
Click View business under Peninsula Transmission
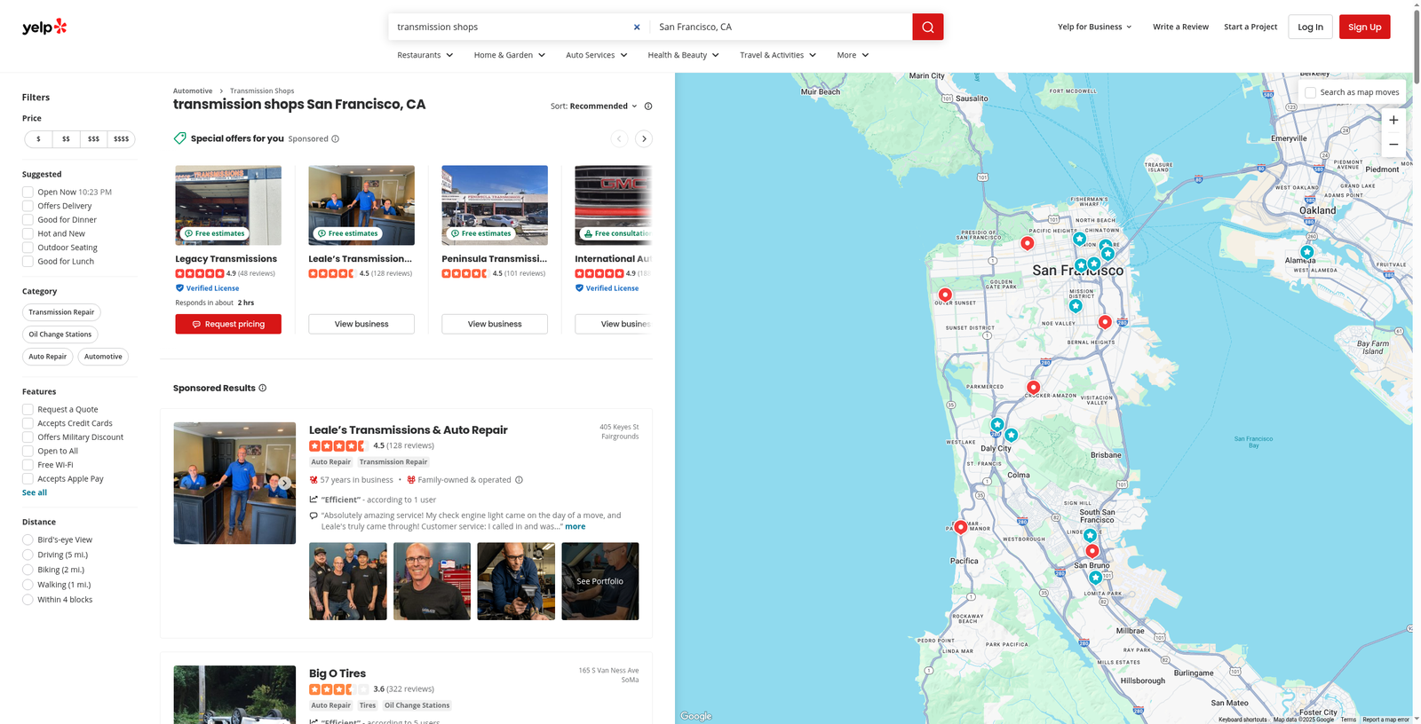coord(495,324)
